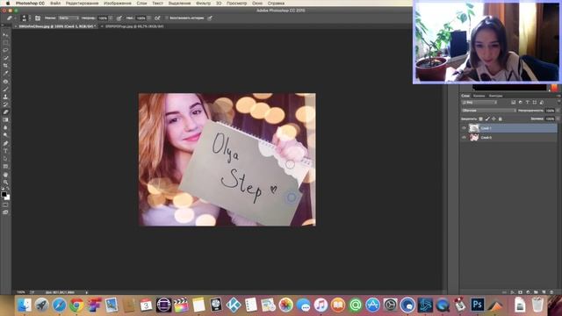Open background color white swatch

(8, 197)
